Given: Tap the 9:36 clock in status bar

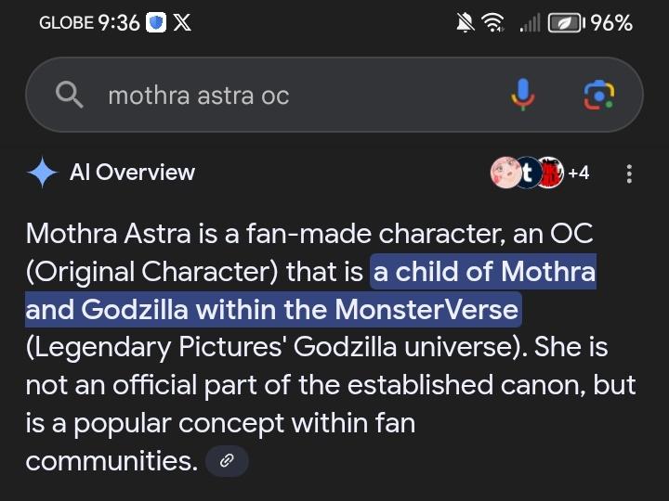Looking at the screenshot, I should [x=119, y=23].
